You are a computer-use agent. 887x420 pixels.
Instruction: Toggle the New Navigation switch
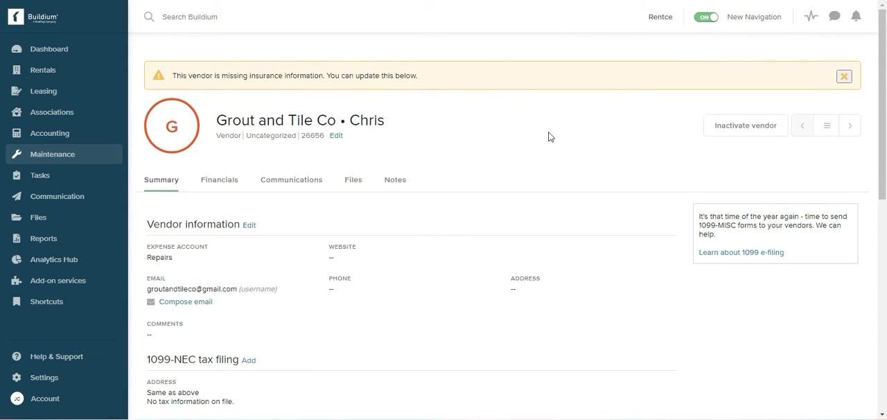pyautogui.click(x=706, y=17)
